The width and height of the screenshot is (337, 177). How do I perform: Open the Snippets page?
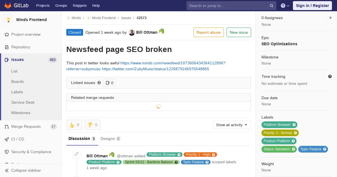(x=80, y=6)
